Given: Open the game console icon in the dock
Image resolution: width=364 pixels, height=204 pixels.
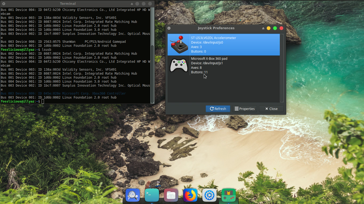Looking at the screenshot, I should (x=229, y=195).
